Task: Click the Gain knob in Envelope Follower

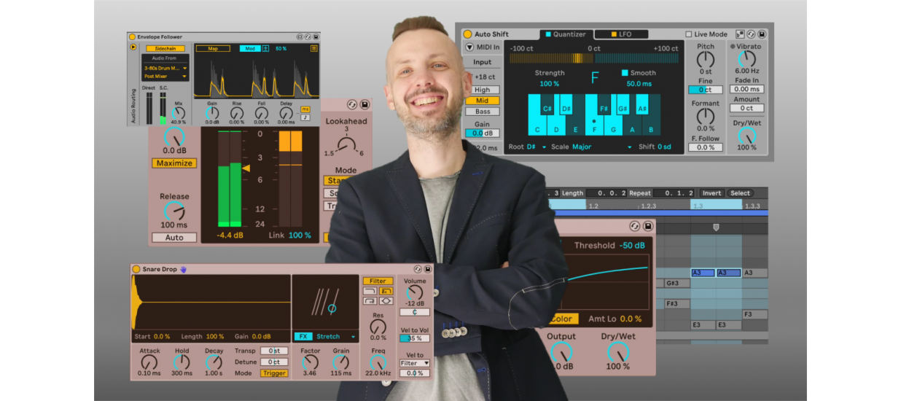Action: 212,113
